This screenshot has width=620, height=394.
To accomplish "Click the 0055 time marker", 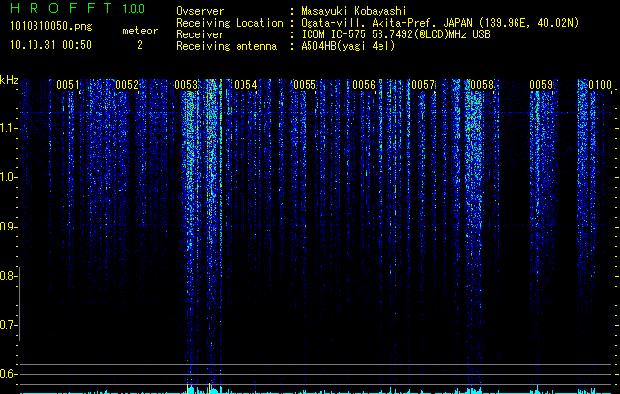I will tap(305, 85).
